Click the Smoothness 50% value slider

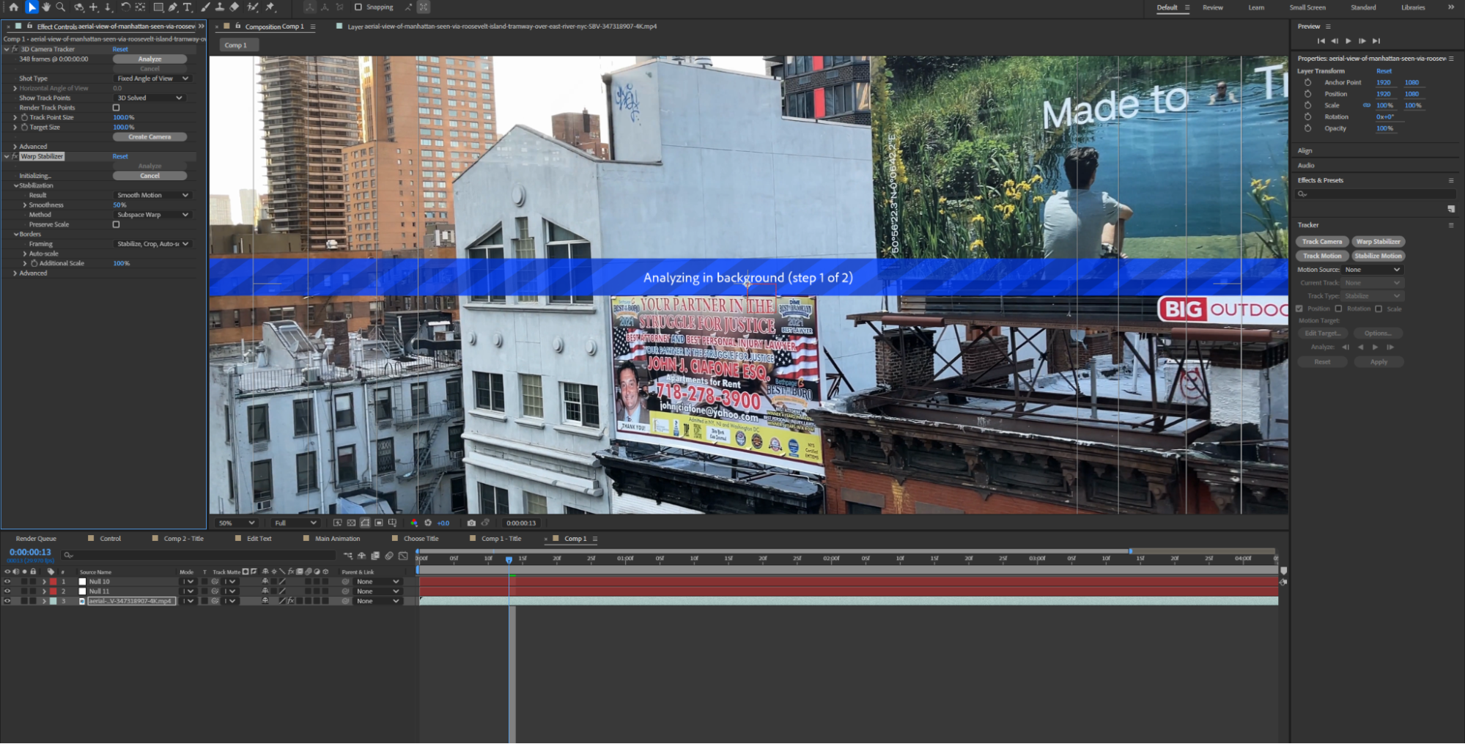point(119,205)
